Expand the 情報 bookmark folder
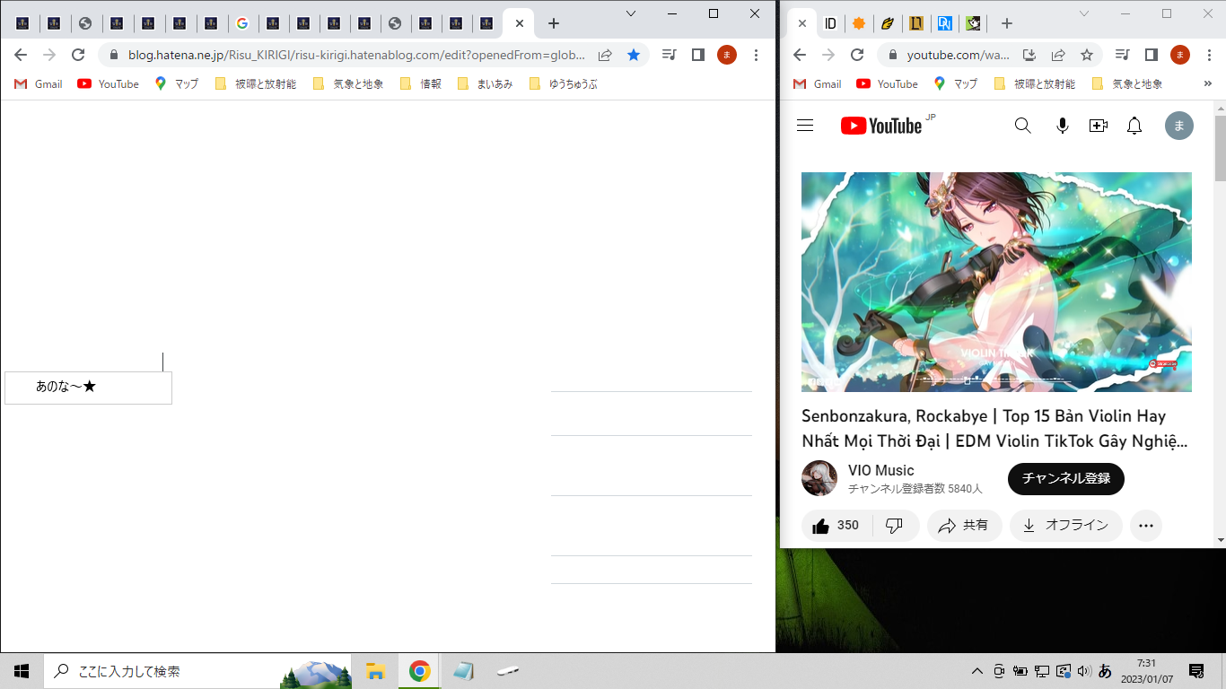The width and height of the screenshot is (1226, 689). click(421, 83)
